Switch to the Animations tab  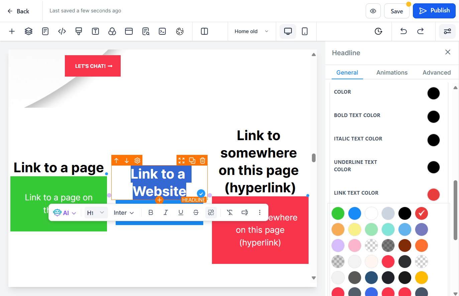click(x=392, y=73)
